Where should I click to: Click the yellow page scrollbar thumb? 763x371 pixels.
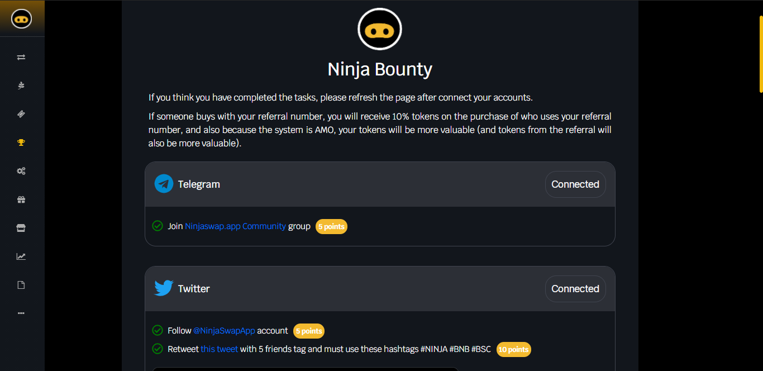click(761, 54)
